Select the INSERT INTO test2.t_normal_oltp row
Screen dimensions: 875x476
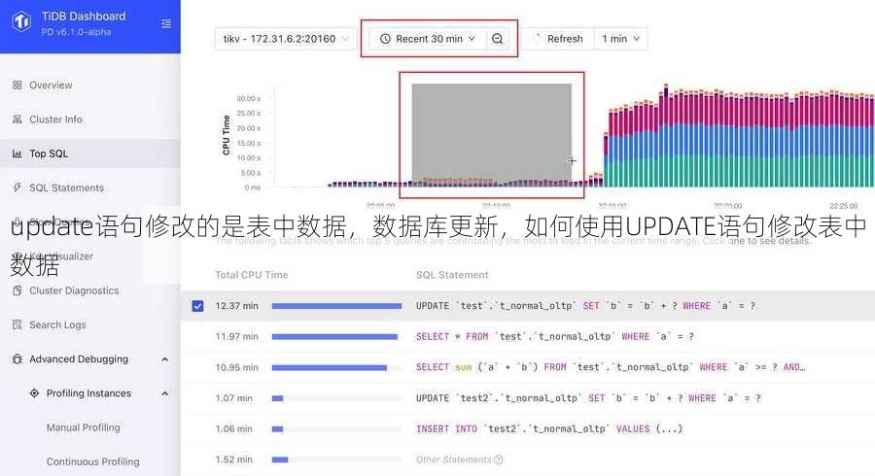(x=528, y=428)
